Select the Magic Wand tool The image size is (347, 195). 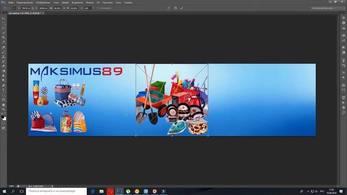coord(3,32)
